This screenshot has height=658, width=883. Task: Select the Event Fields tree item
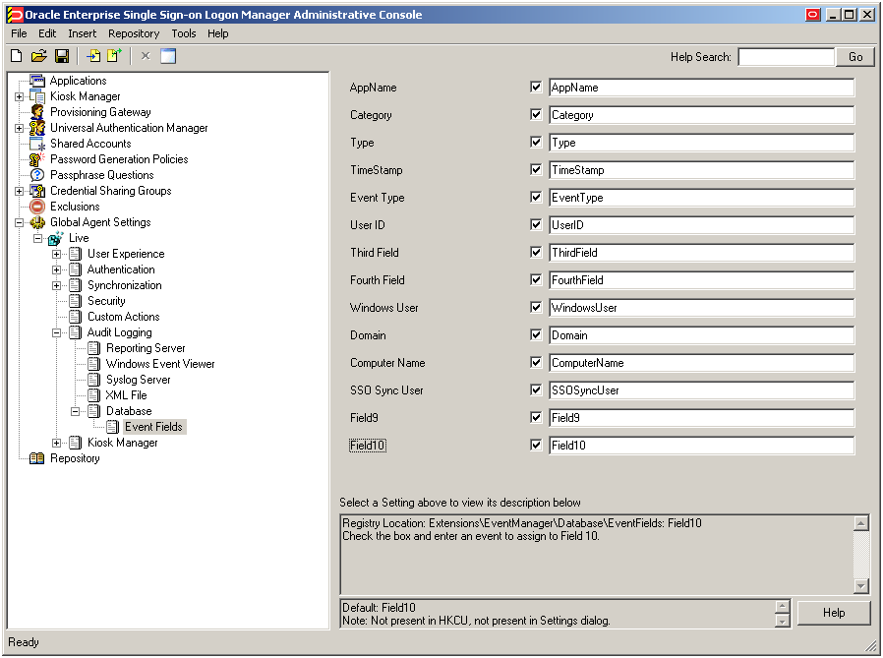pyautogui.click(x=153, y=427)
